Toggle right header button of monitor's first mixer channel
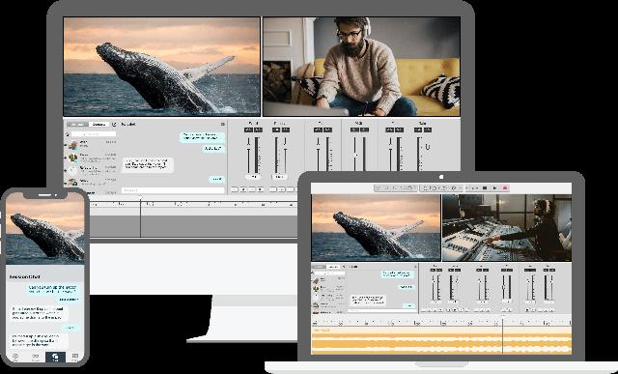 [258, 129]
